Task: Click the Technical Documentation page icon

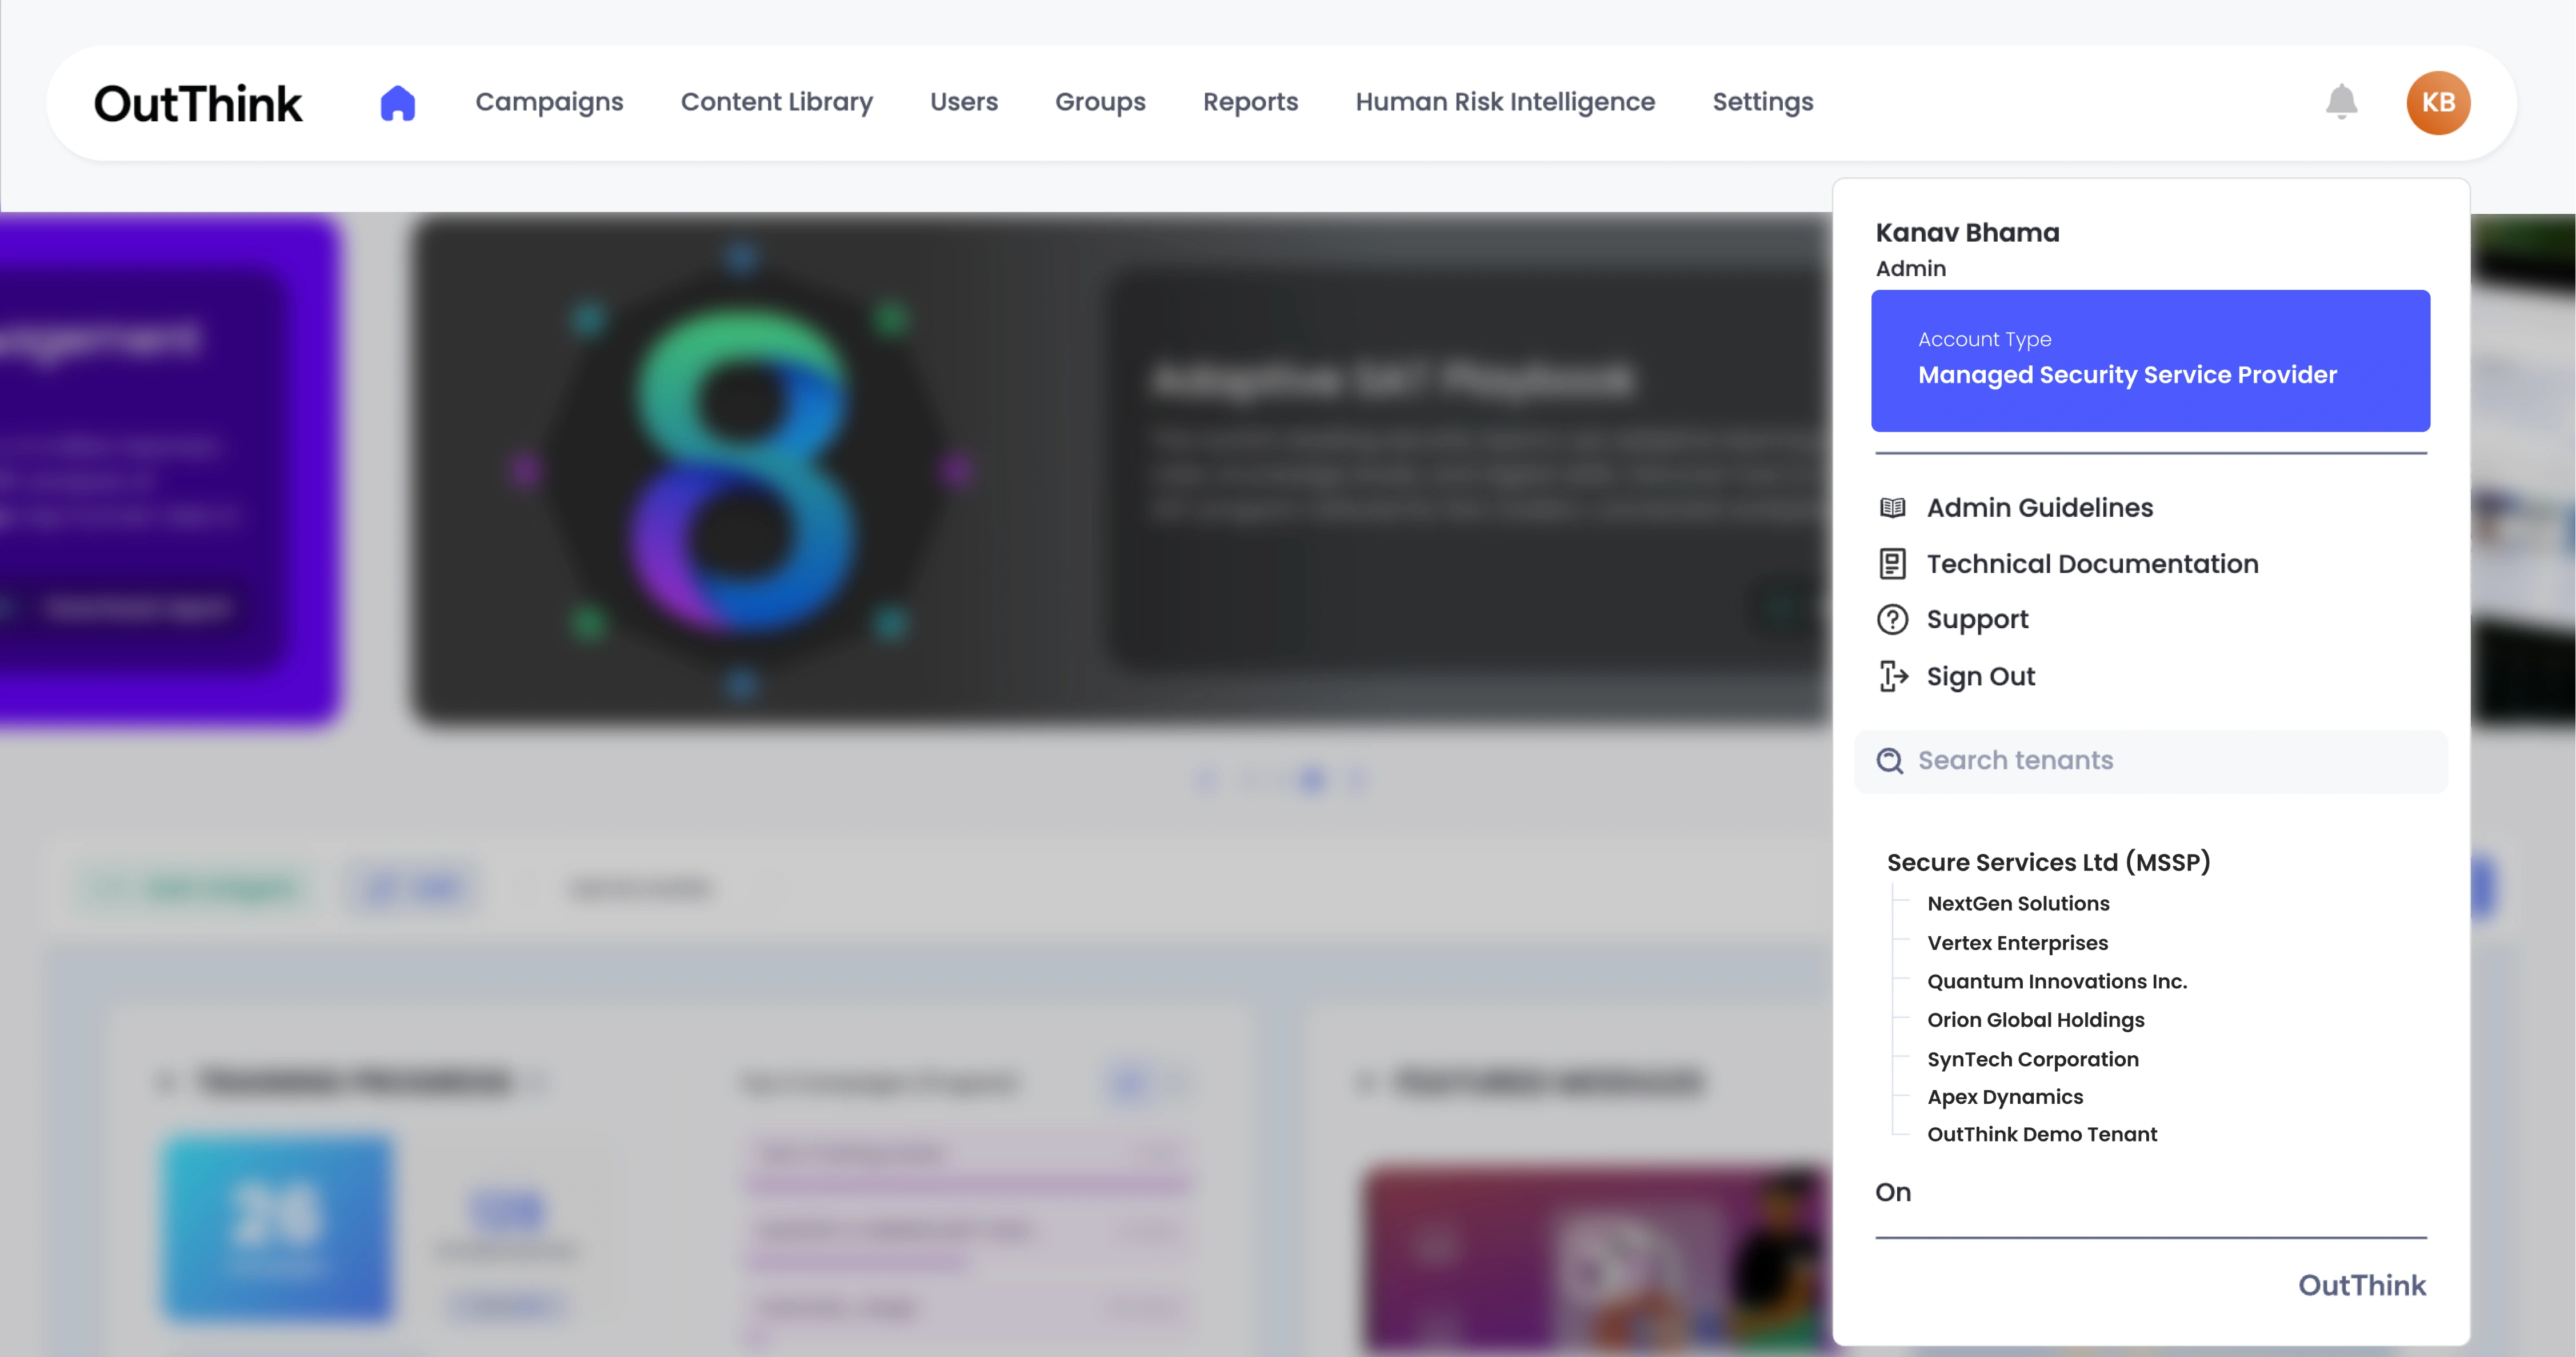Action: point(1892,564)
